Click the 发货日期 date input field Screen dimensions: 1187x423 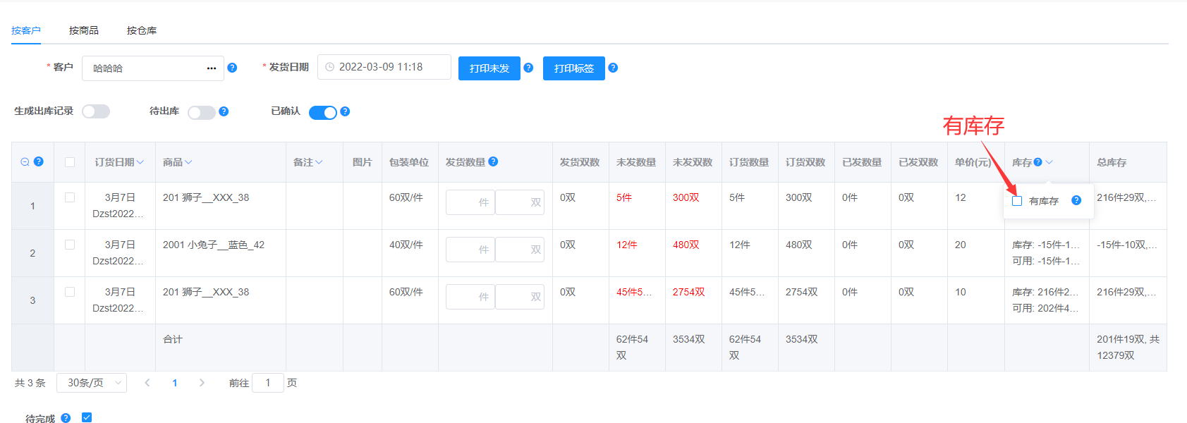[384, 67]
